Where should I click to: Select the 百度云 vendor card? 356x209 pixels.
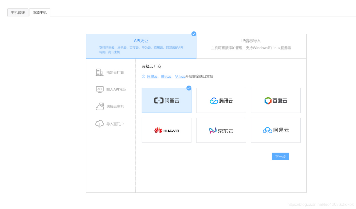click(x=276, y=100)
